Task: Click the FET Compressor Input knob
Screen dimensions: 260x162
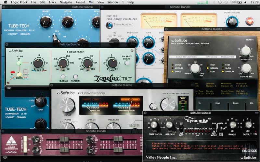Action: (x=67, y=105)
